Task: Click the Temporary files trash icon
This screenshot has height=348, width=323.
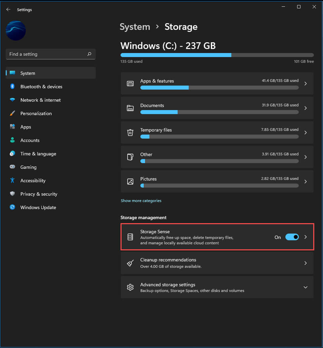Action: pyautogui.click(x=130, y=133)
